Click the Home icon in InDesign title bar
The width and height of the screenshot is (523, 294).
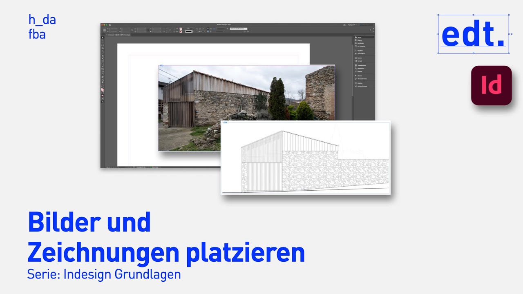coord(110,25)
